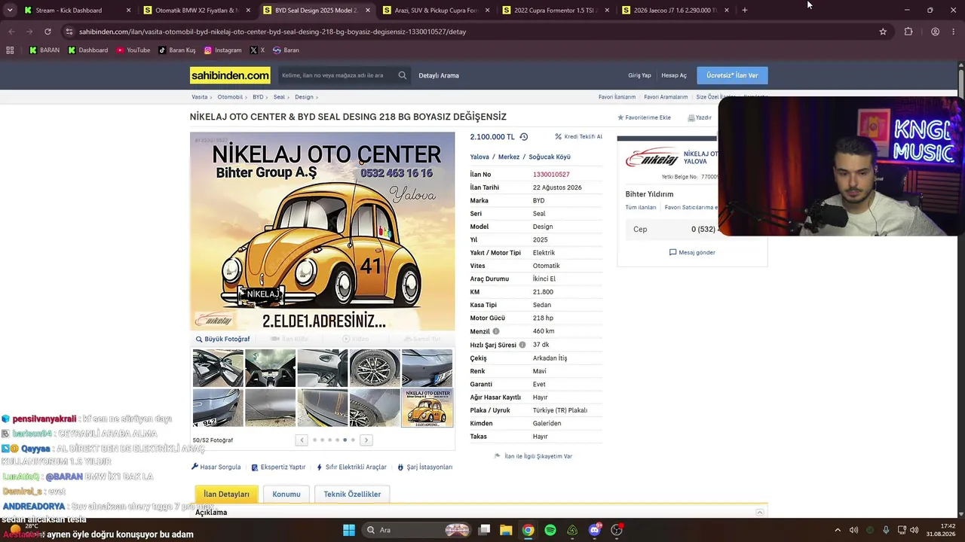The image size is (965, 542).
Task: Open Detaylı Arama link
Action: tap(439, 75)
